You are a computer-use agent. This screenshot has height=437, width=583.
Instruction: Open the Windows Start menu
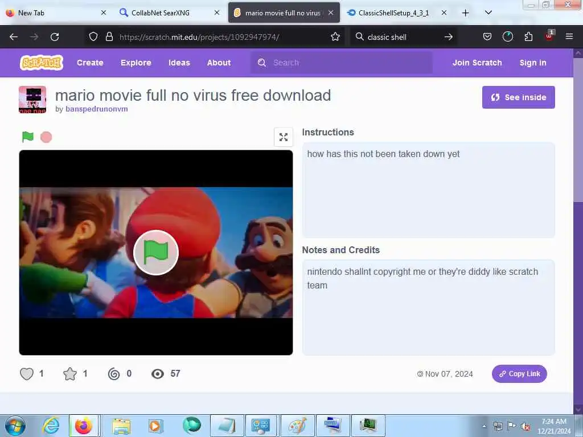pos(15,426)
